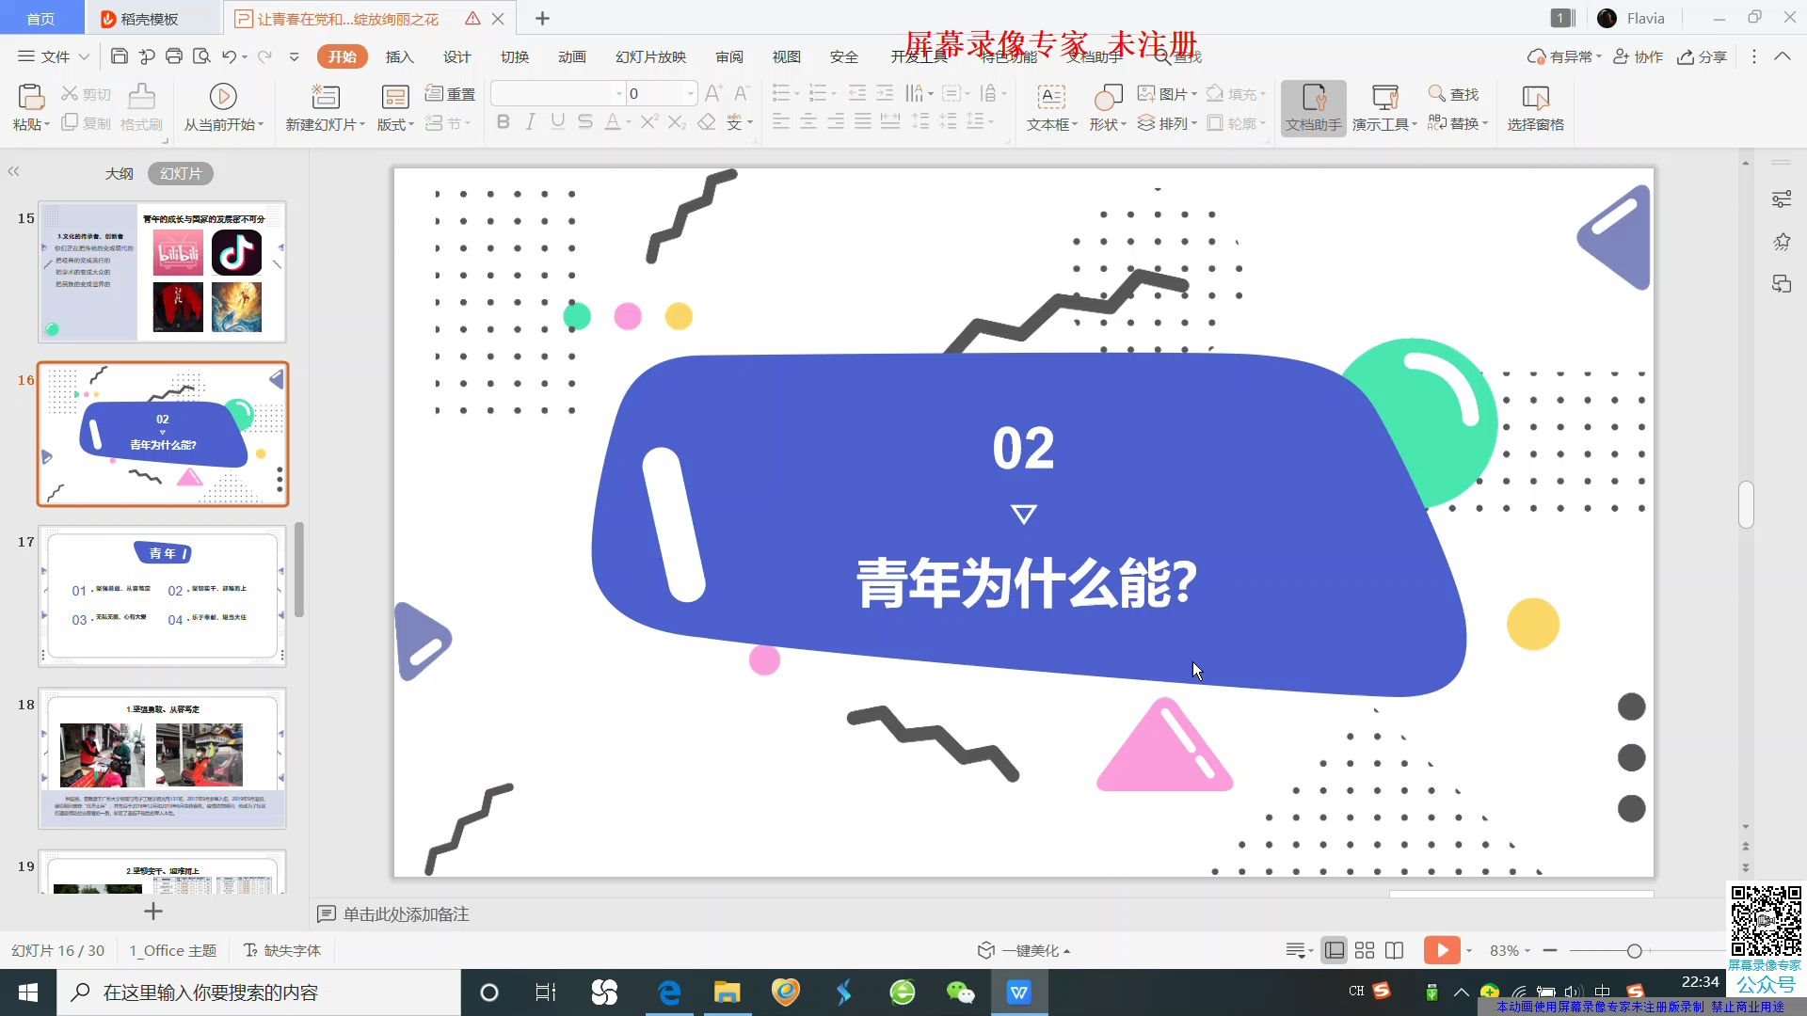Image resolution: width=1807 pixels, height=1016 pixels.
Task: Toggle Italic formatting
Action: point(530,122)
